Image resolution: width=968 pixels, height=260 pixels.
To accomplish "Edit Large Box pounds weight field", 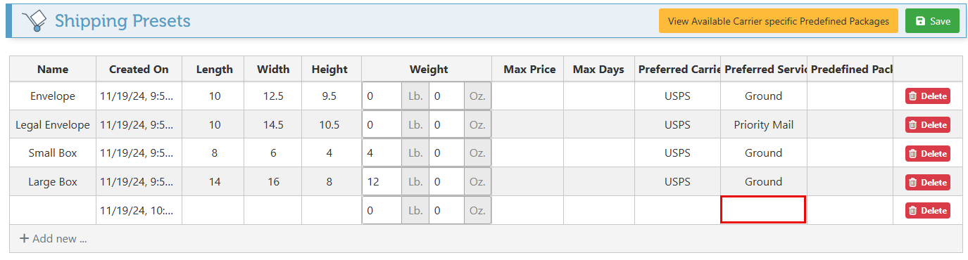I will click(x=382, y=182).
